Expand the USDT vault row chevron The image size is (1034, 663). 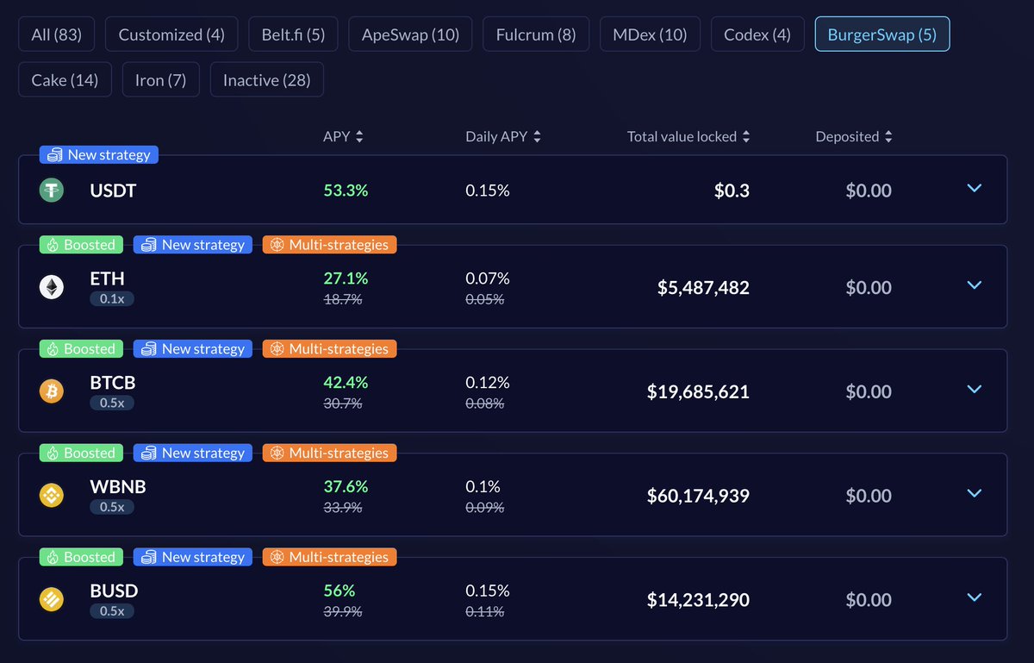point(975,188)
